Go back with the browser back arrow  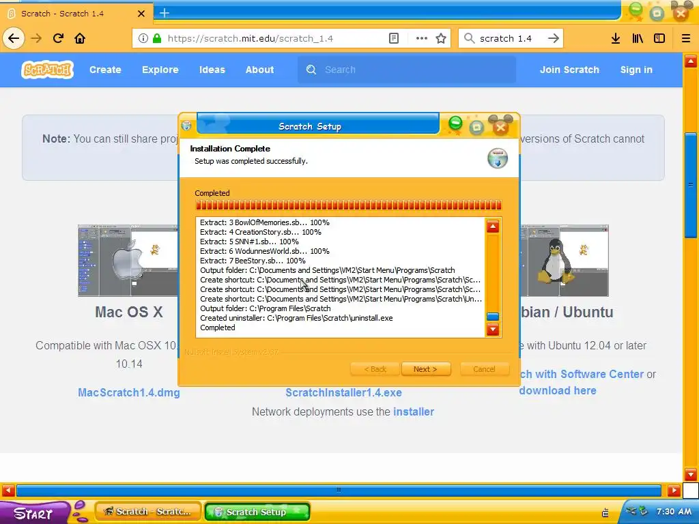(14, 38)
